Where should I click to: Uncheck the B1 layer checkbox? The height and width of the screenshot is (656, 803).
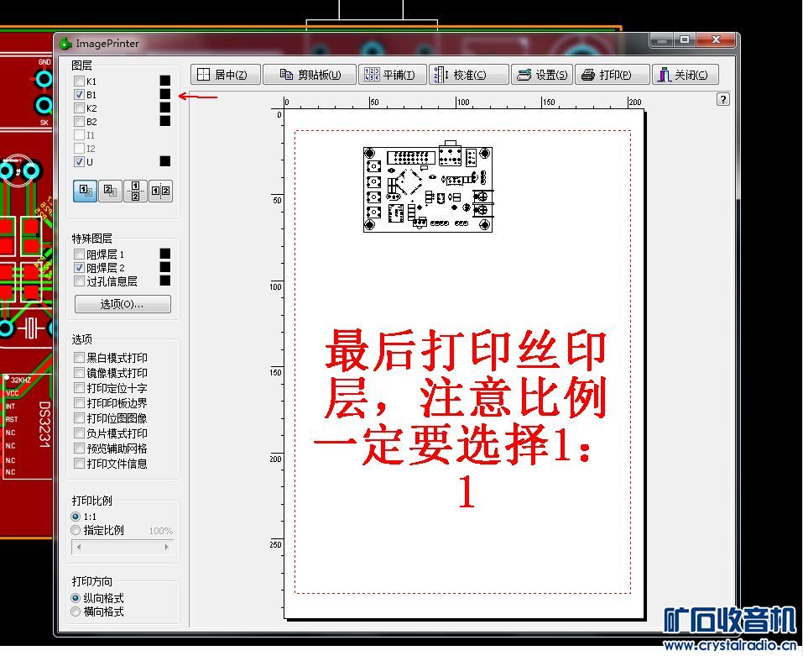79,94
